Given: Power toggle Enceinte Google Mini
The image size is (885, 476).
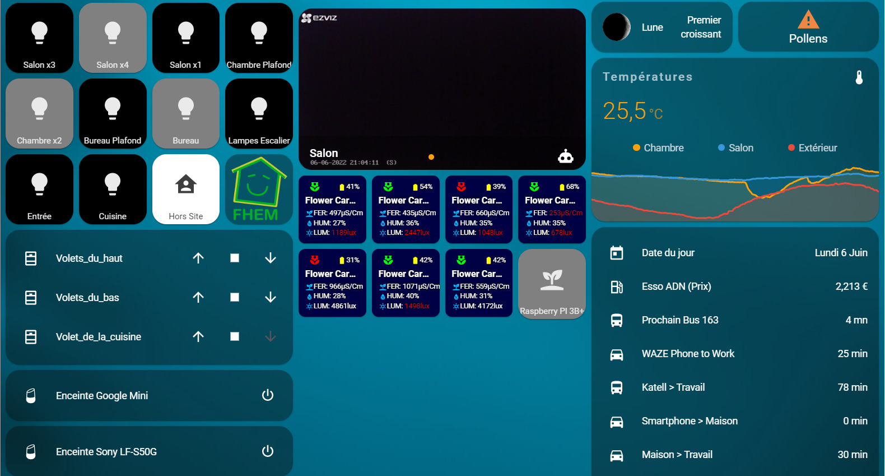Looking at the screenshot, I should pyautogui.click(x=268, y=395).
